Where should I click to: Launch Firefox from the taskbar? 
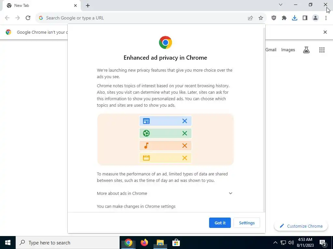[144, 243]
